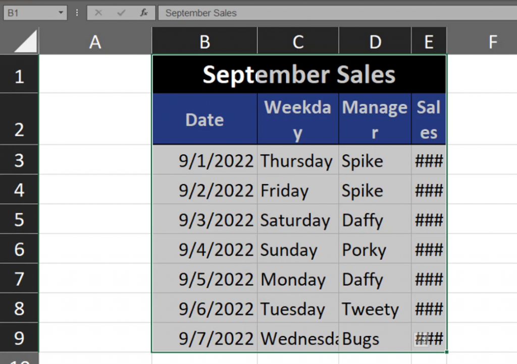The image size is (517, 364).
Task: Select the cell containing 9/4/2022
Action: click(204, 250)
